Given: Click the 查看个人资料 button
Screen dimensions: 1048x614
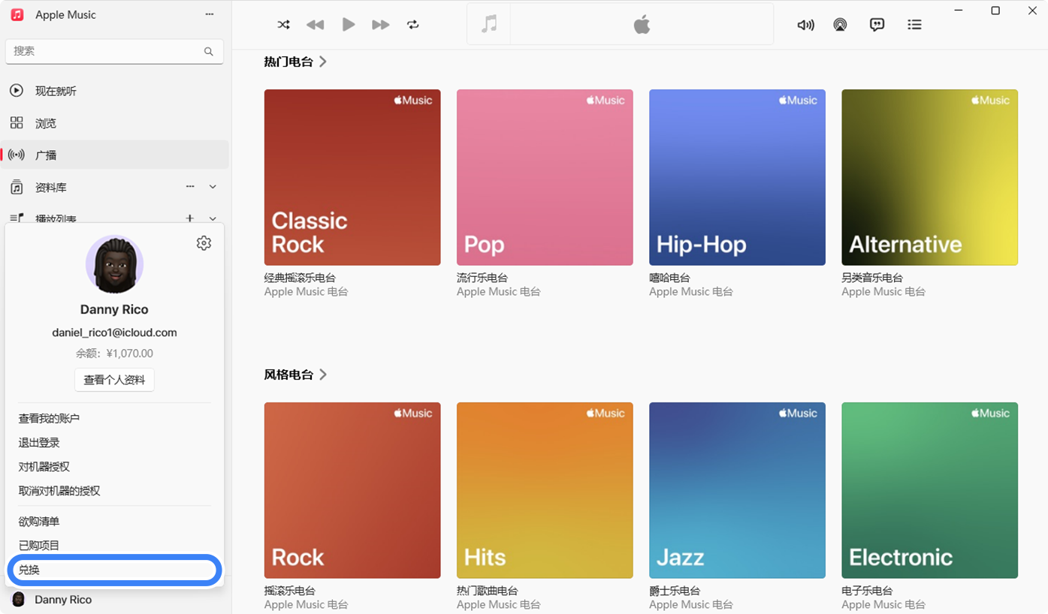Looking at the screenshot, I should click(x=114, y=380).
